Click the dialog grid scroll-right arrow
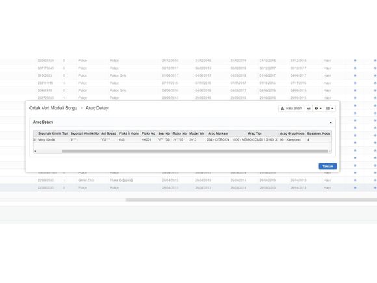Image resolution: width=377 pixels, height=283 pixels. 330,151
